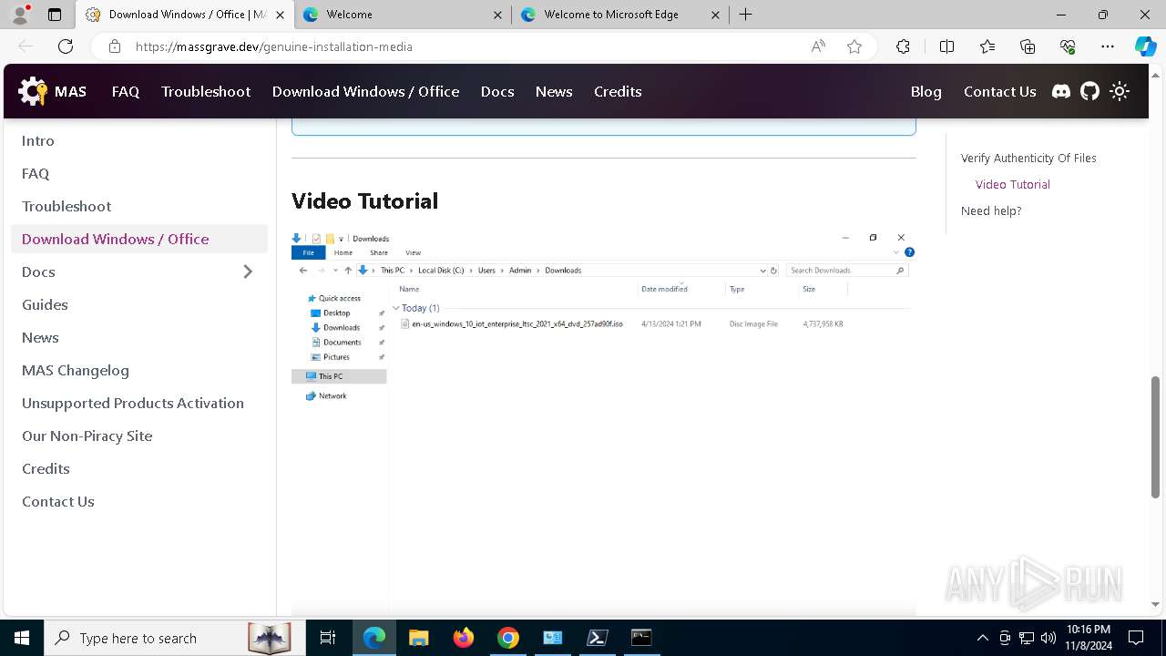
Task: Toggle light/dark theme sun icon
Action: coord(1120,91)
